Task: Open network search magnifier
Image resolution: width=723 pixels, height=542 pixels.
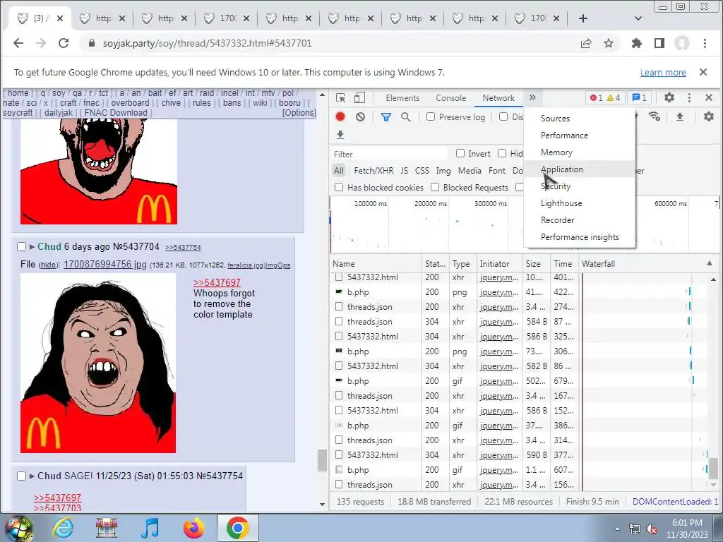Action: (x=406, y=117)
